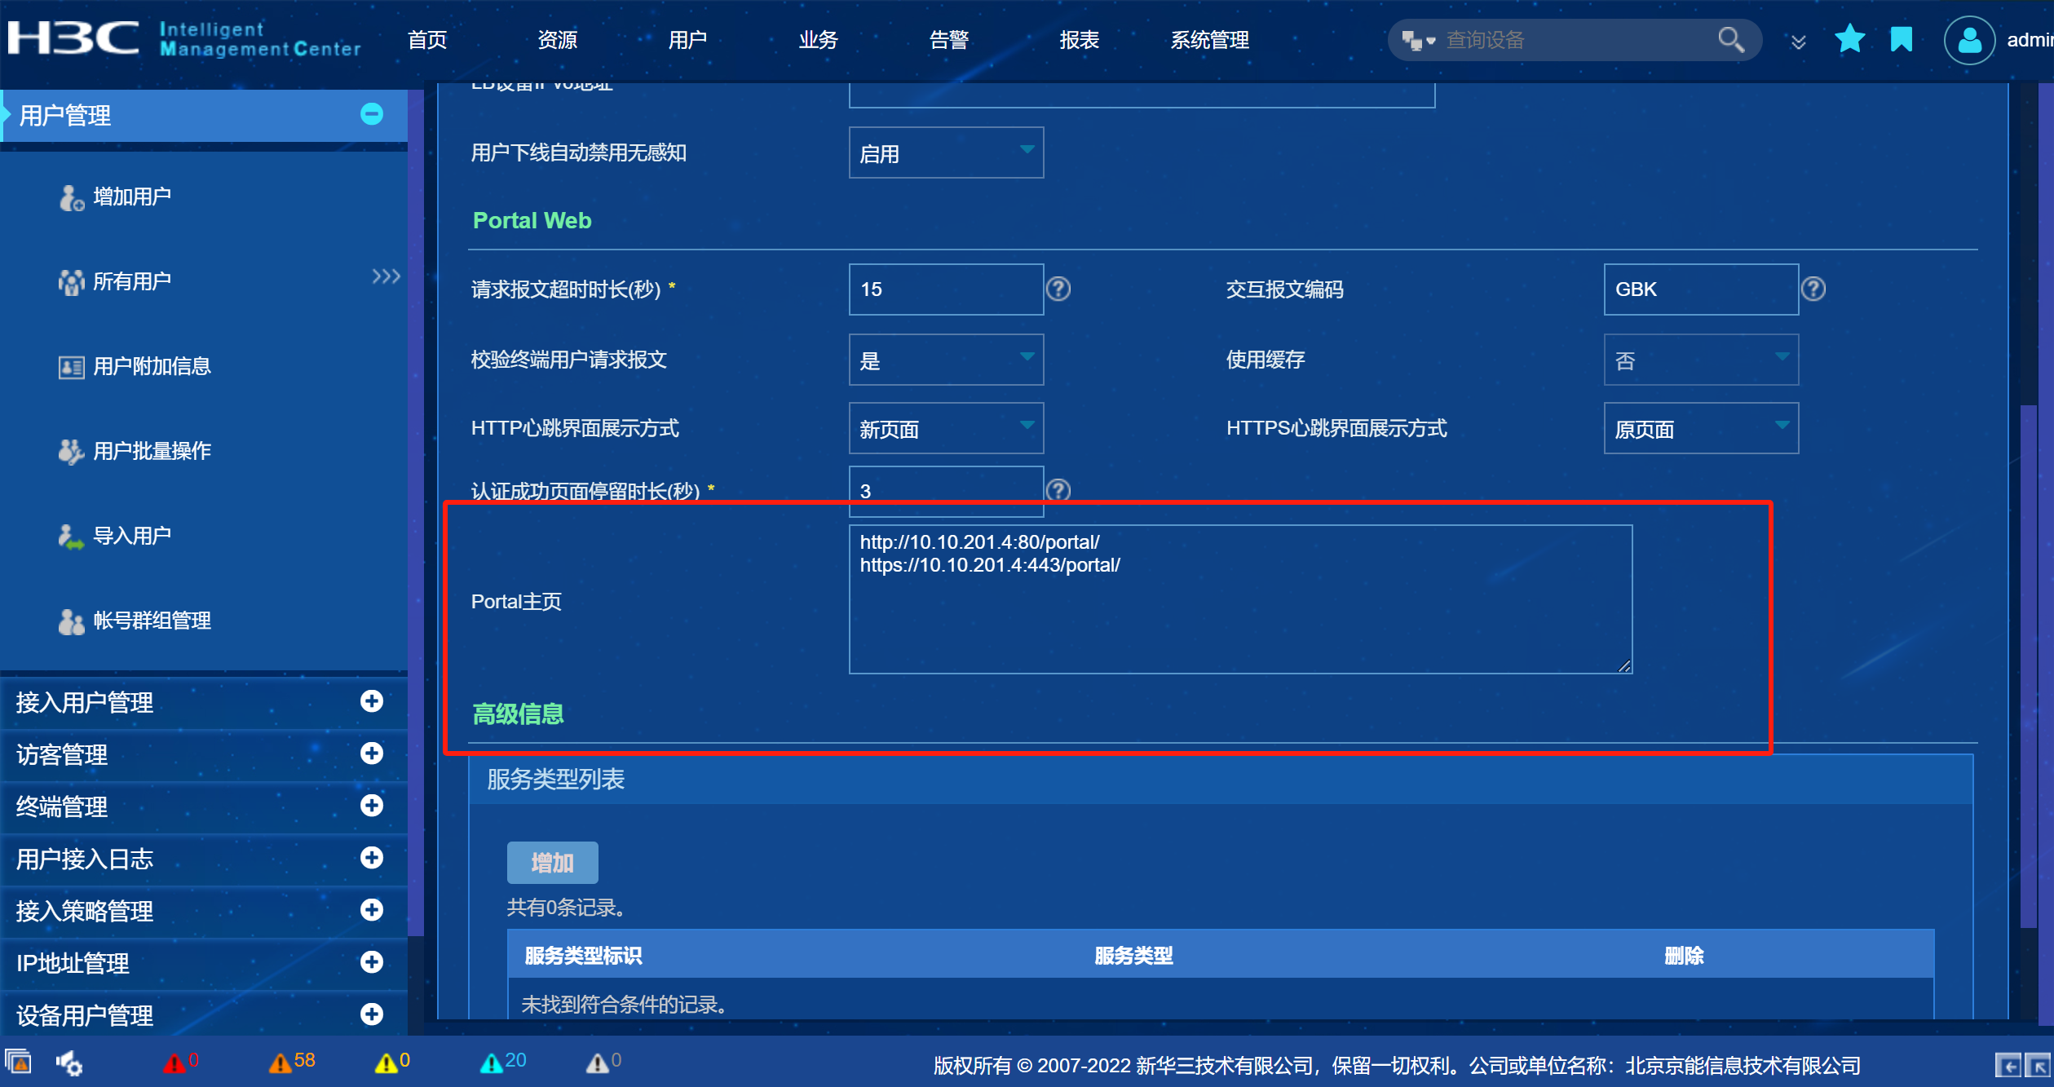
Task: Click the star favorites icon
Action: coord(1849,39)
